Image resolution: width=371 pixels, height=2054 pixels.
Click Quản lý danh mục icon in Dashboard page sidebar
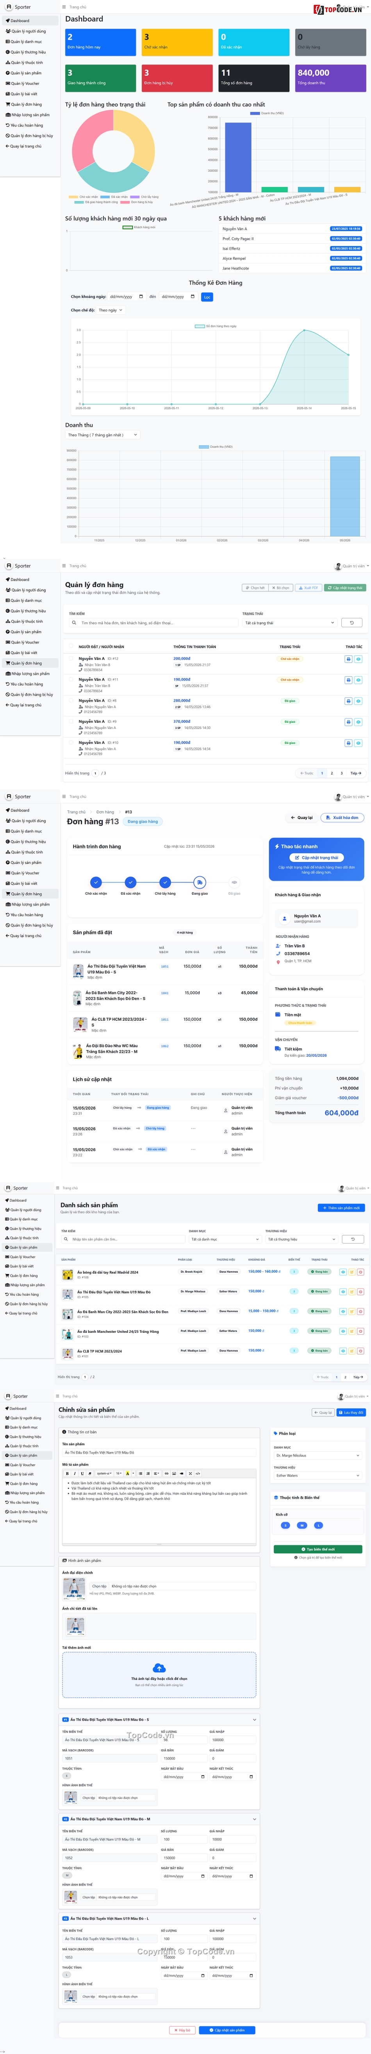tap(7, 41)
